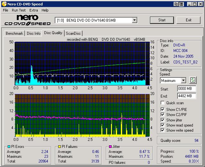Enable the Quick scan checkbox
Screen dimensions: 205x167
point(163,103)
